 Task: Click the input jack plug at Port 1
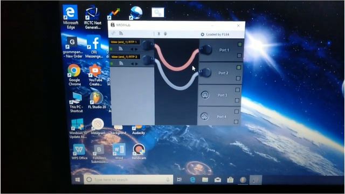click(x=205, y=50)
